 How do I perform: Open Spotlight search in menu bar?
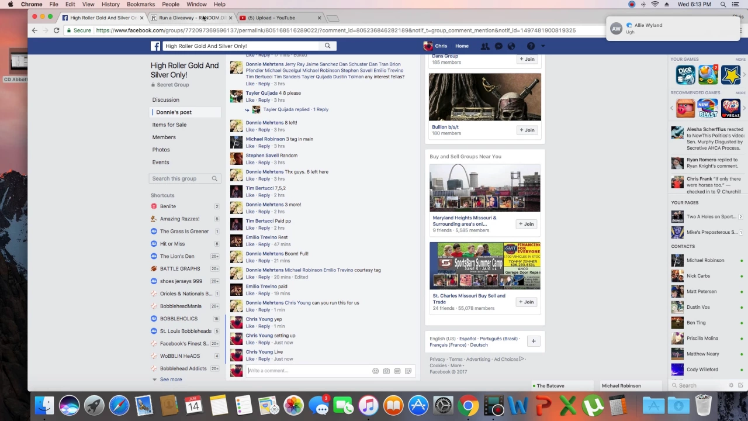point(723,4)
